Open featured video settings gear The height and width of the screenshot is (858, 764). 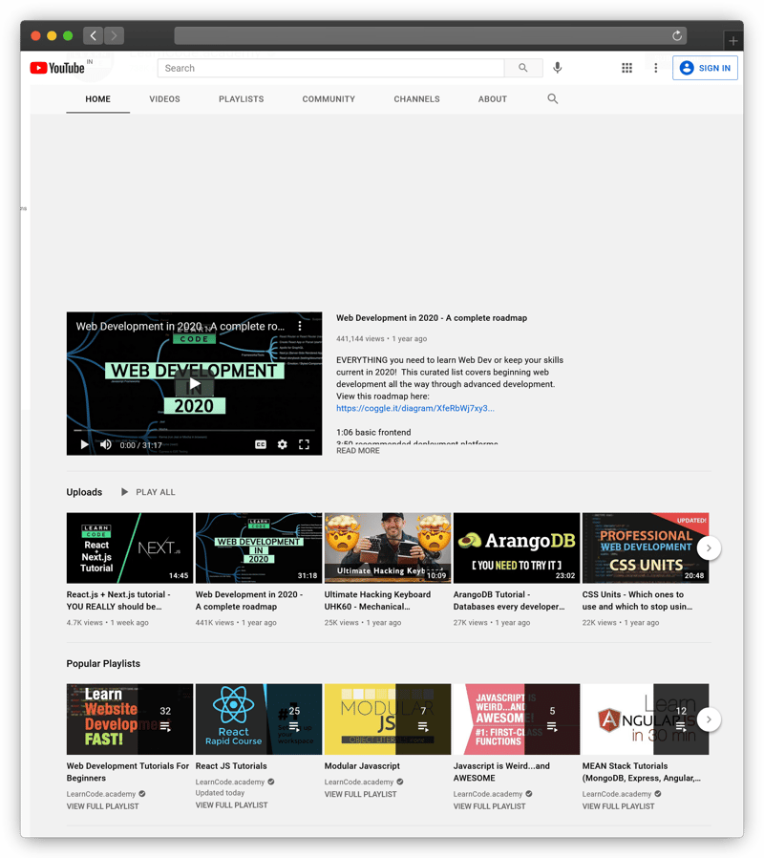click(282, 445)
